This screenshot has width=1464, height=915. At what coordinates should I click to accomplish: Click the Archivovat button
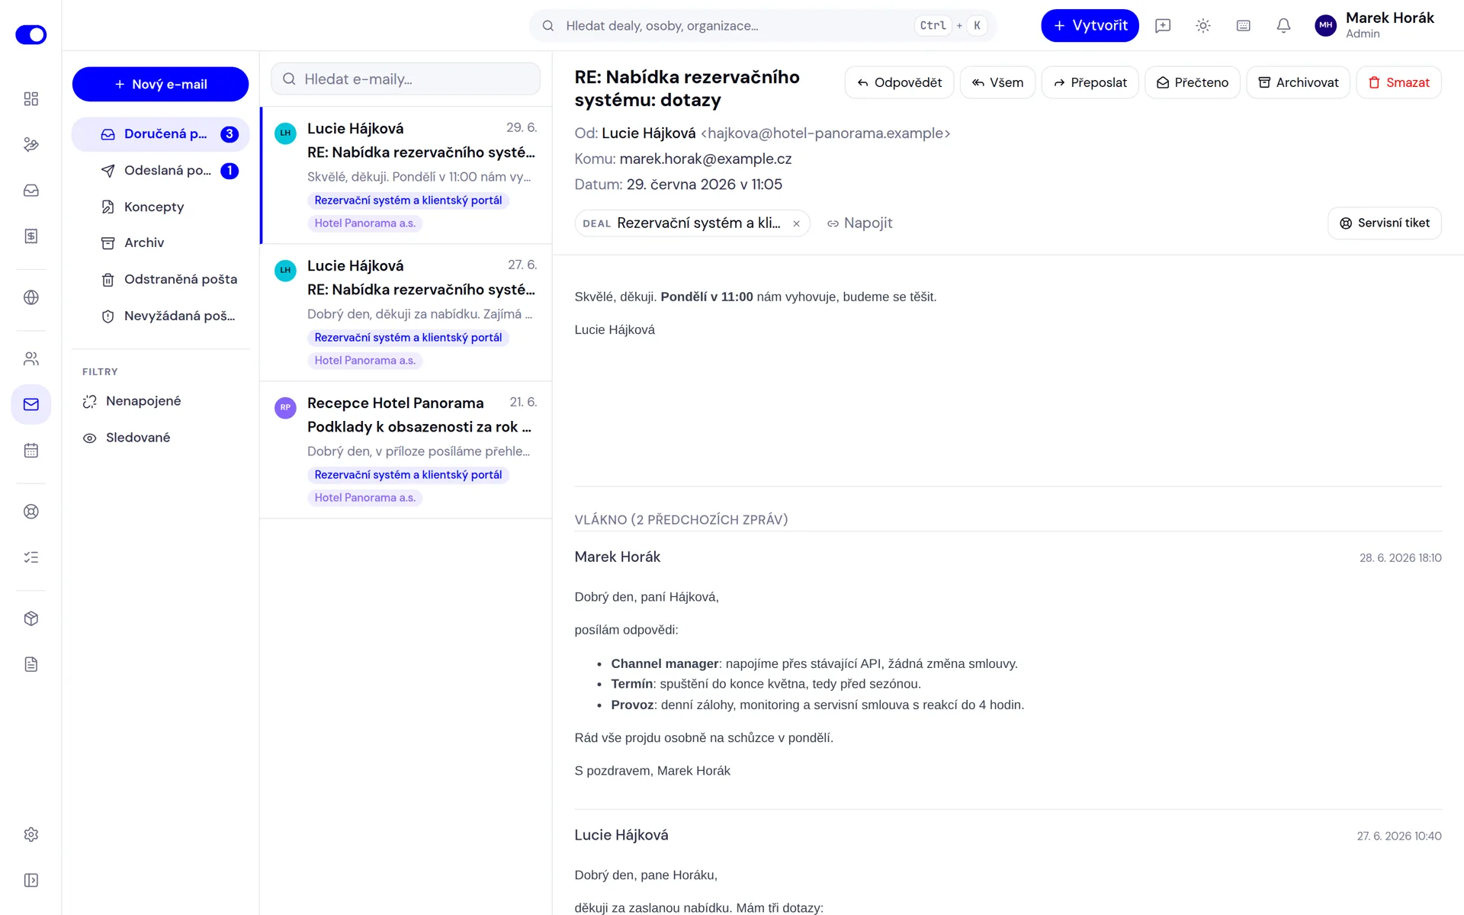(x=1298, y=82)
